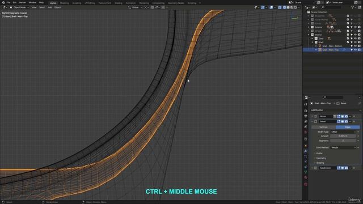Open the View Layer properties tab
The image size is (363, 204).
tap(306, 121)
